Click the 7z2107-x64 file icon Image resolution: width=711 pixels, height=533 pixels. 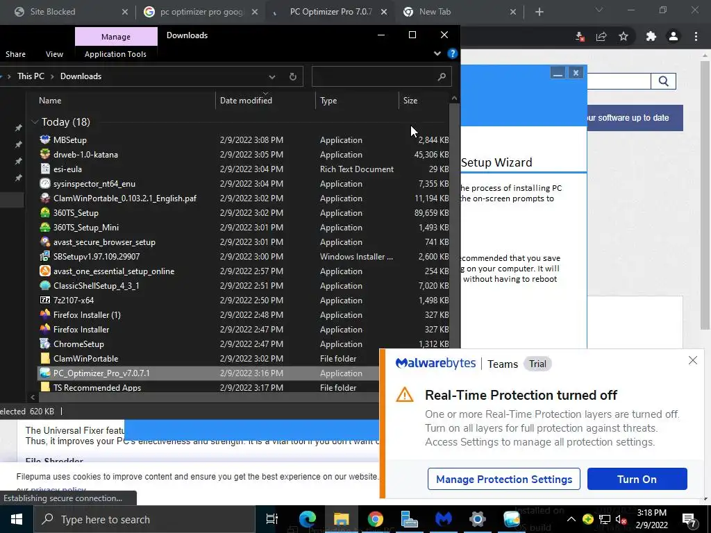(45, 300)
